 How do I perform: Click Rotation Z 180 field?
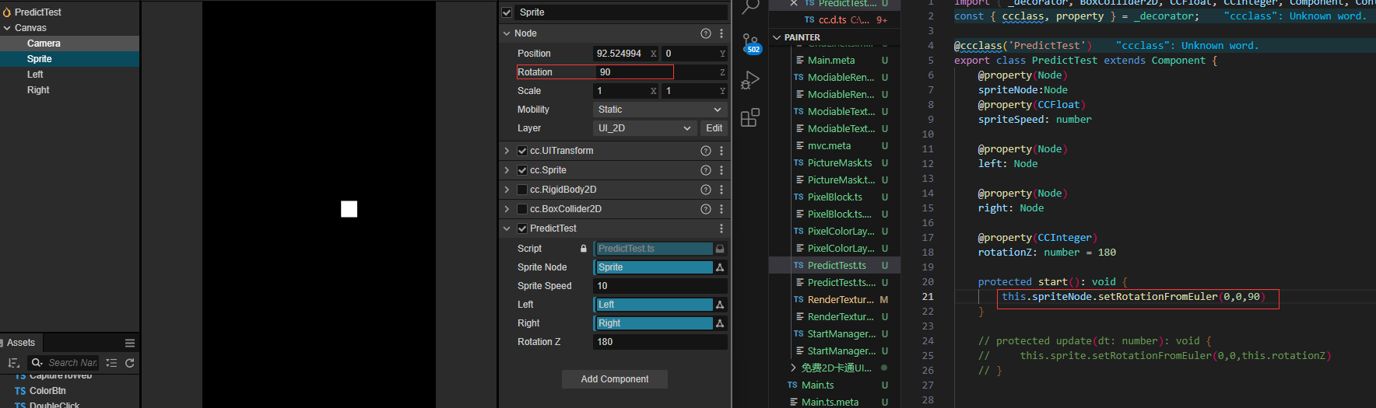pos(660,342)
